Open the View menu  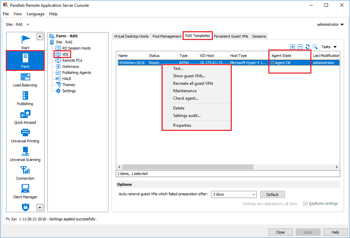coord(18,14)
